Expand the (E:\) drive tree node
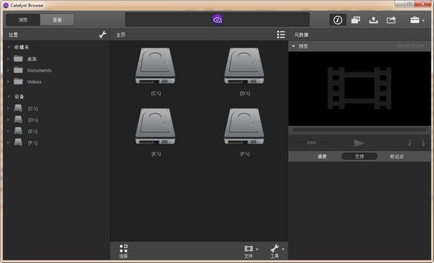This screenshot has width=434, height=263. coord(8,131)
